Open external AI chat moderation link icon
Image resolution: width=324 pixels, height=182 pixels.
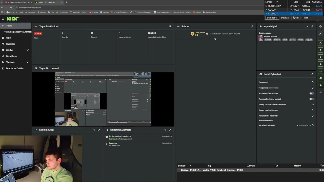(313, 104)
